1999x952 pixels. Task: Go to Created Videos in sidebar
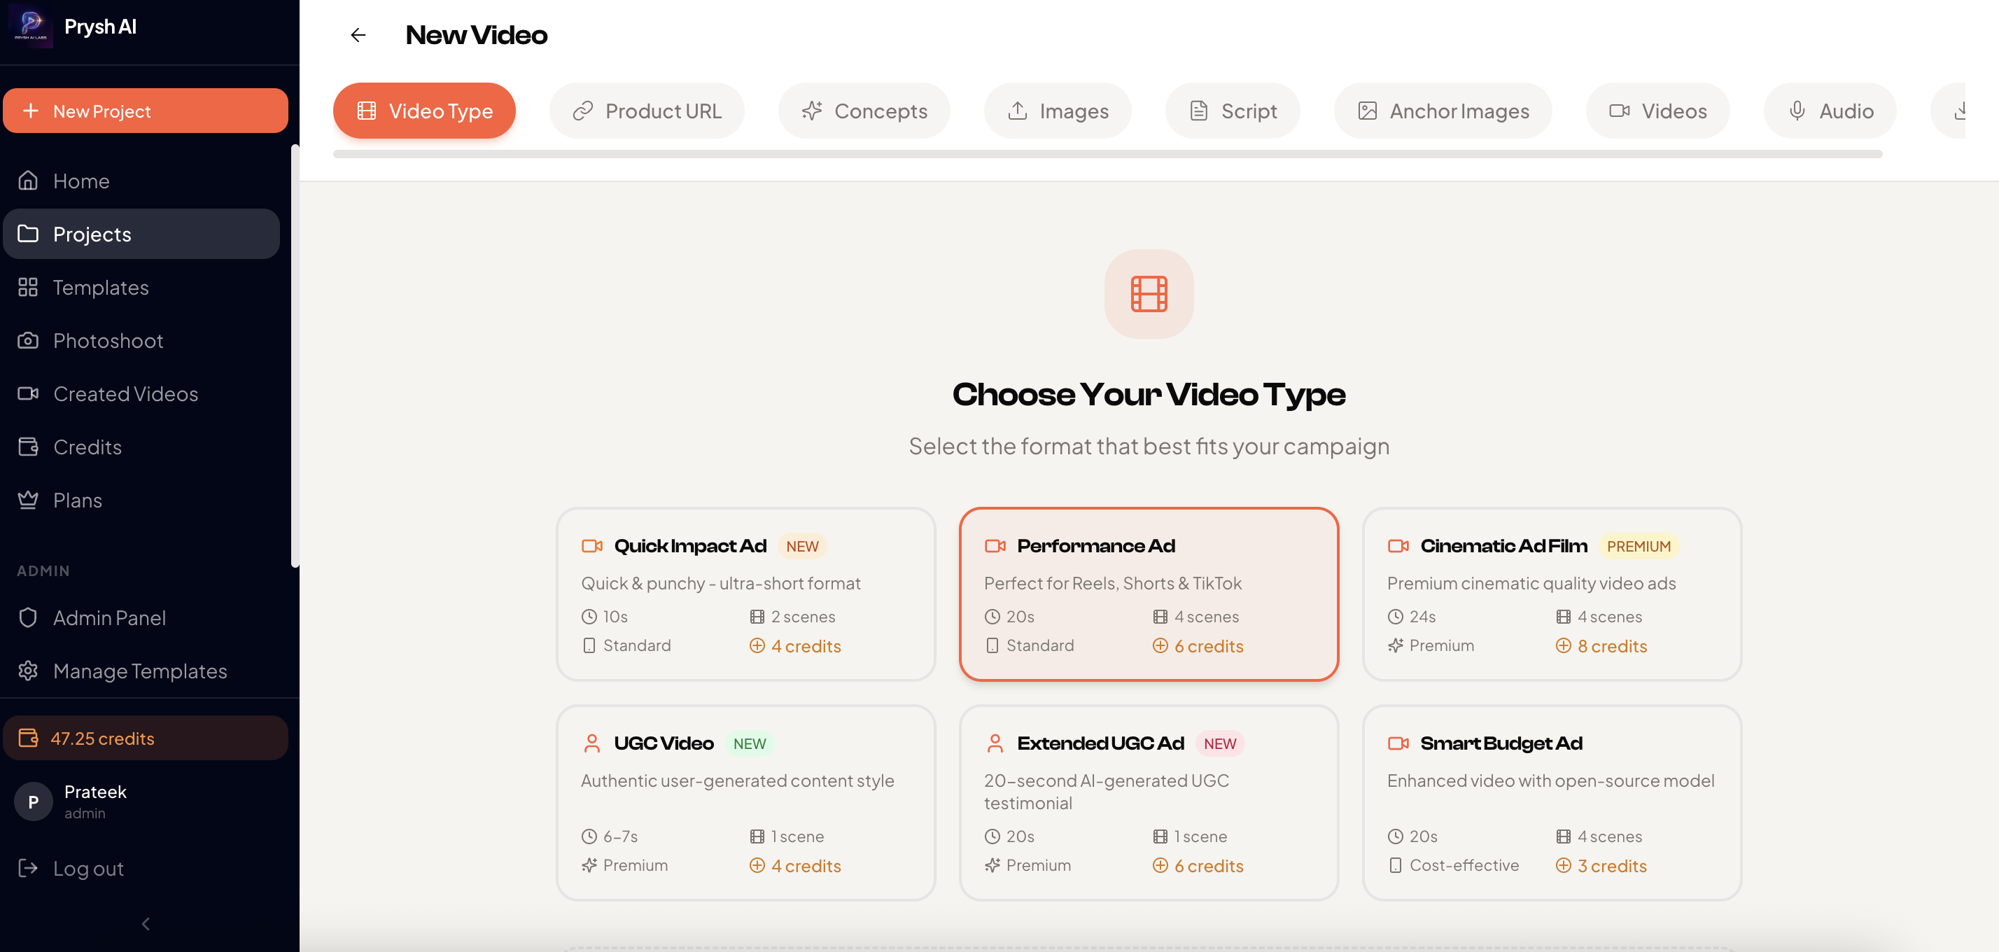125,393
